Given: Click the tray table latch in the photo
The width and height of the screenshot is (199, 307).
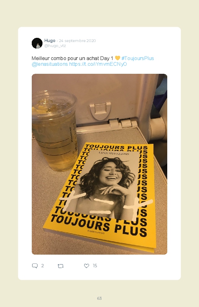Looking at the screenshot, I should pos(100,110).
